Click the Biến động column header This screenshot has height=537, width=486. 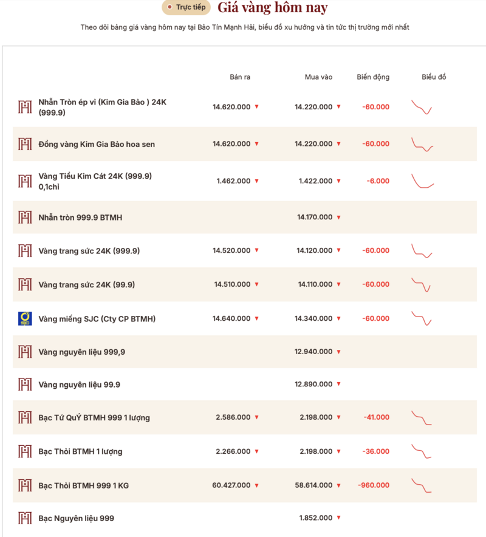pyautogui.click(x=373, y=77)
